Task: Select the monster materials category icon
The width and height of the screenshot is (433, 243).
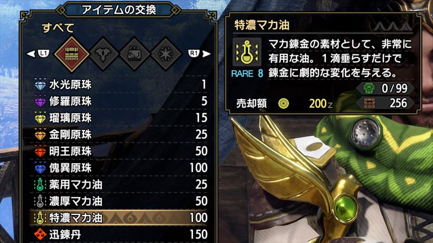Action: [103, 54]
